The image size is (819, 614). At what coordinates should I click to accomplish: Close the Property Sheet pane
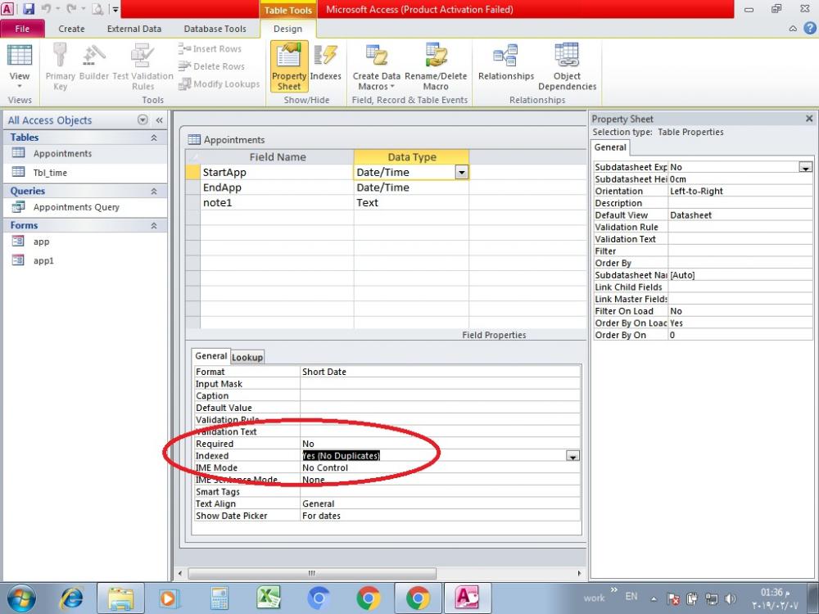tap(809, 119)
